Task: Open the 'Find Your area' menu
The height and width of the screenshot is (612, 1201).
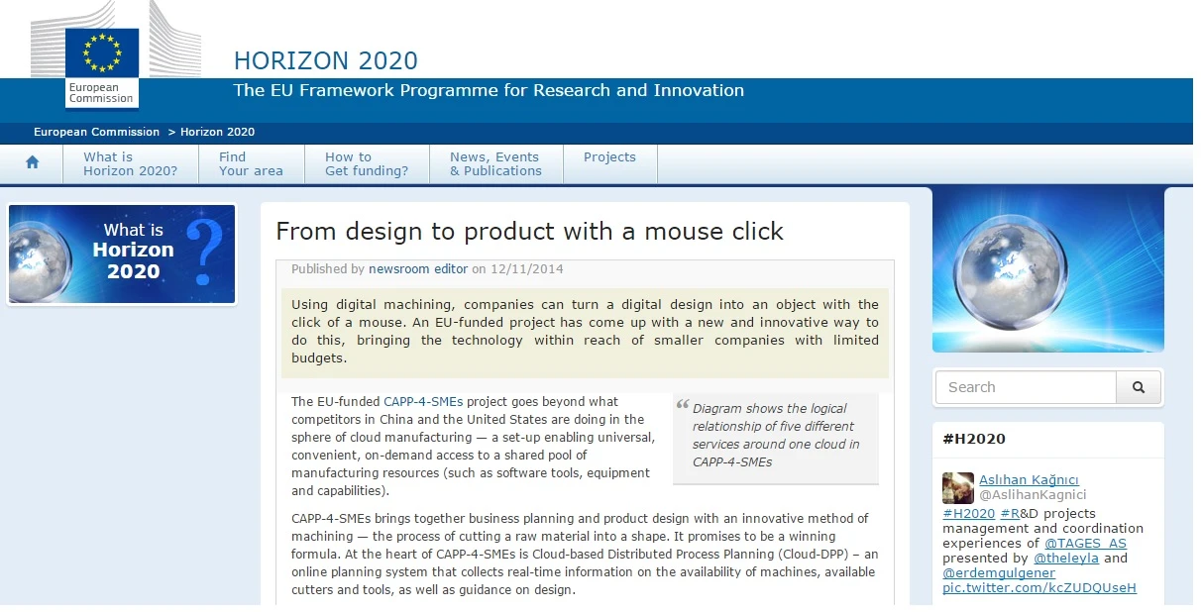Action: 251,163
